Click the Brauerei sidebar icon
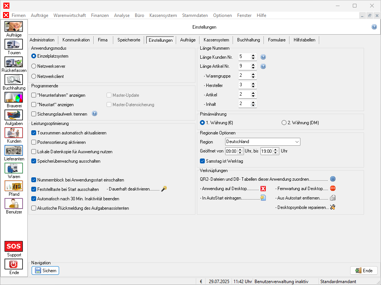Image resolution: width=381 pixels, height=285 pixels. click(14, 98)
